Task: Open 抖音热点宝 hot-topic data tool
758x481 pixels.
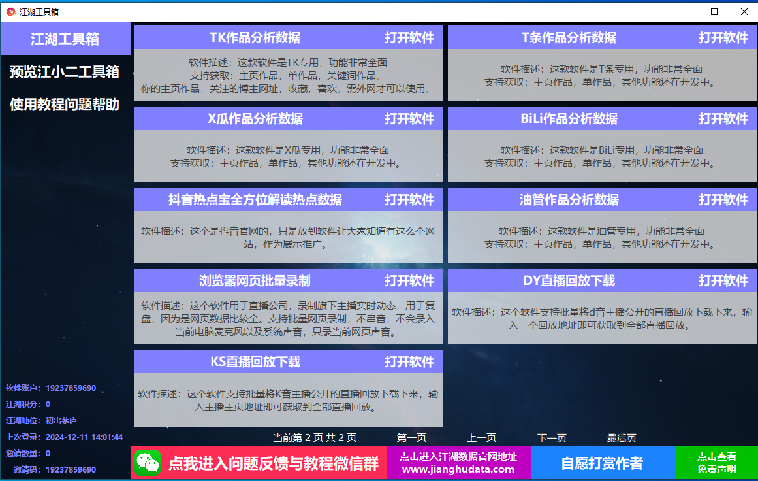Action: pyautogui.click(x=409, y=200)
